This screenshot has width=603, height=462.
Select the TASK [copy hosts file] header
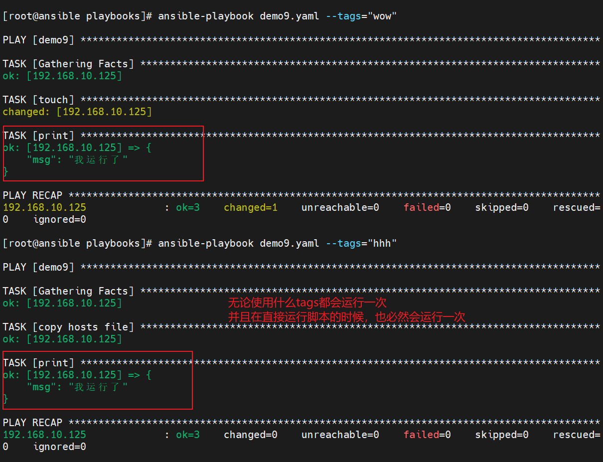point(301,327)
